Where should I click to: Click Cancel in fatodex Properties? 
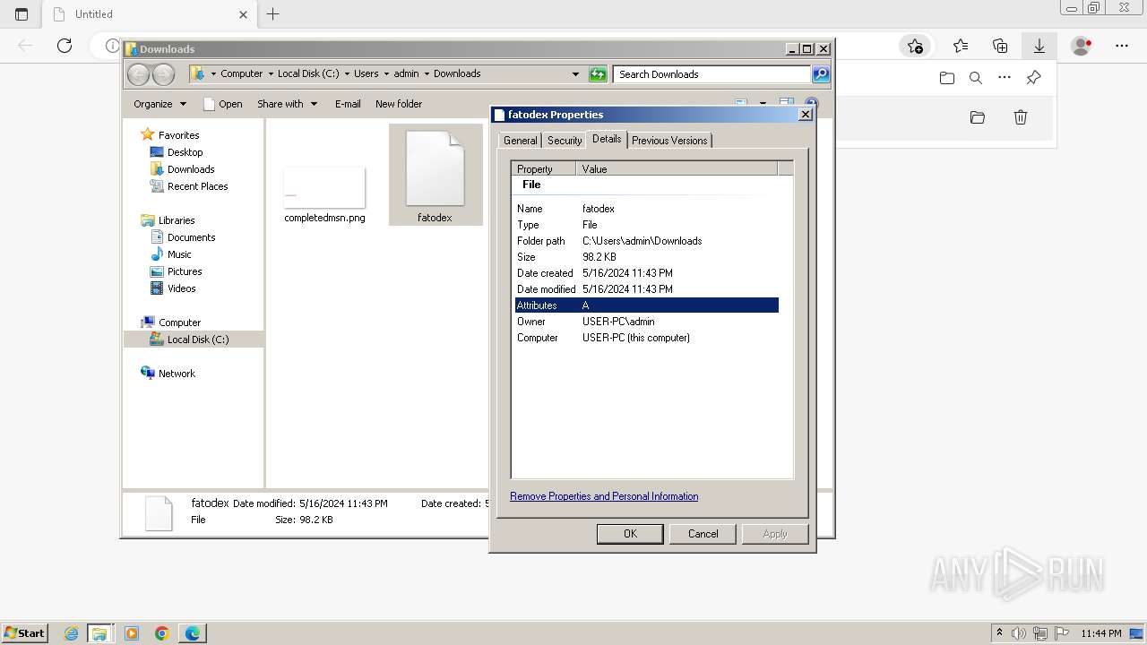[x=703, y=534]
